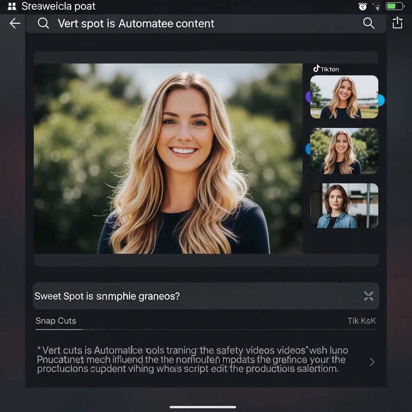This screenshot has width=412, height=412.
Task: Toggle the blue dot left of the second thumbnail
Action: tap(308, 149)
